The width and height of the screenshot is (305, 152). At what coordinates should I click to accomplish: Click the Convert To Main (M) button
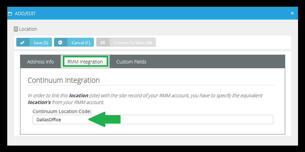coord(126,42)
